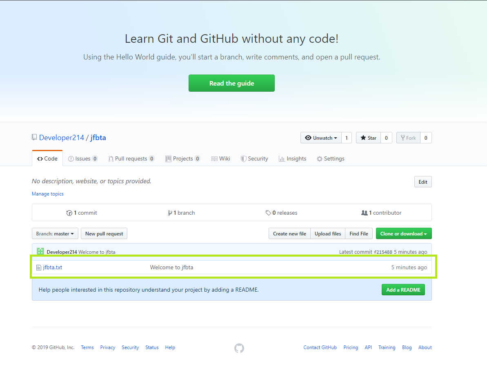This screenshot has height=367, width=487.
Task: Click the grayed-out Fork button
Action: 408,138
